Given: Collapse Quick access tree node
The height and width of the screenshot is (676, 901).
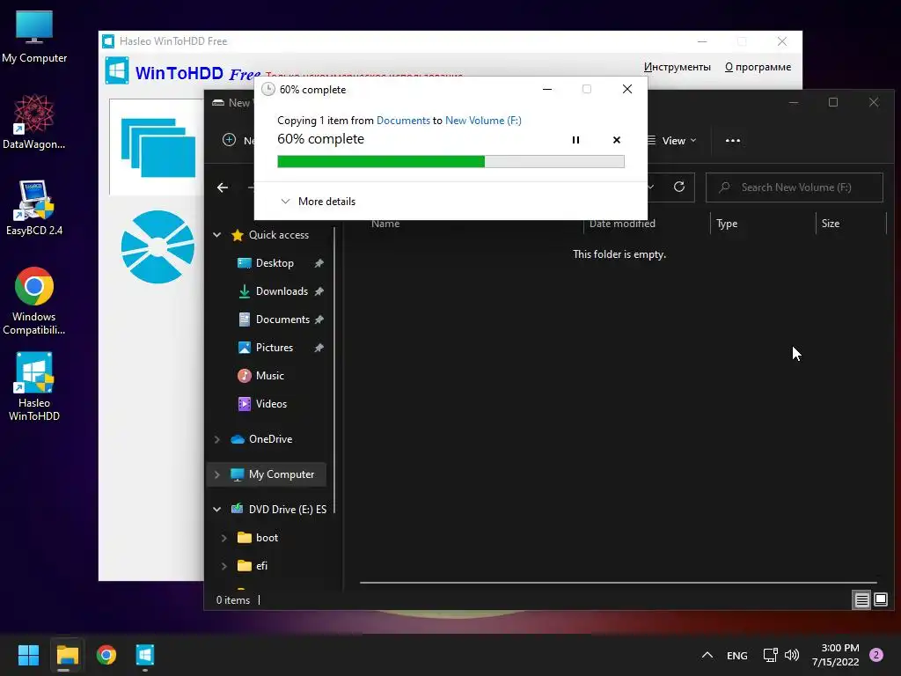Looking at the screenshot, I should [217, 234].
